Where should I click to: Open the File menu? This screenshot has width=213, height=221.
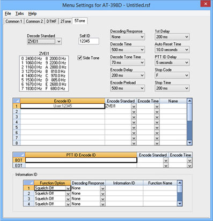(8, 13)
